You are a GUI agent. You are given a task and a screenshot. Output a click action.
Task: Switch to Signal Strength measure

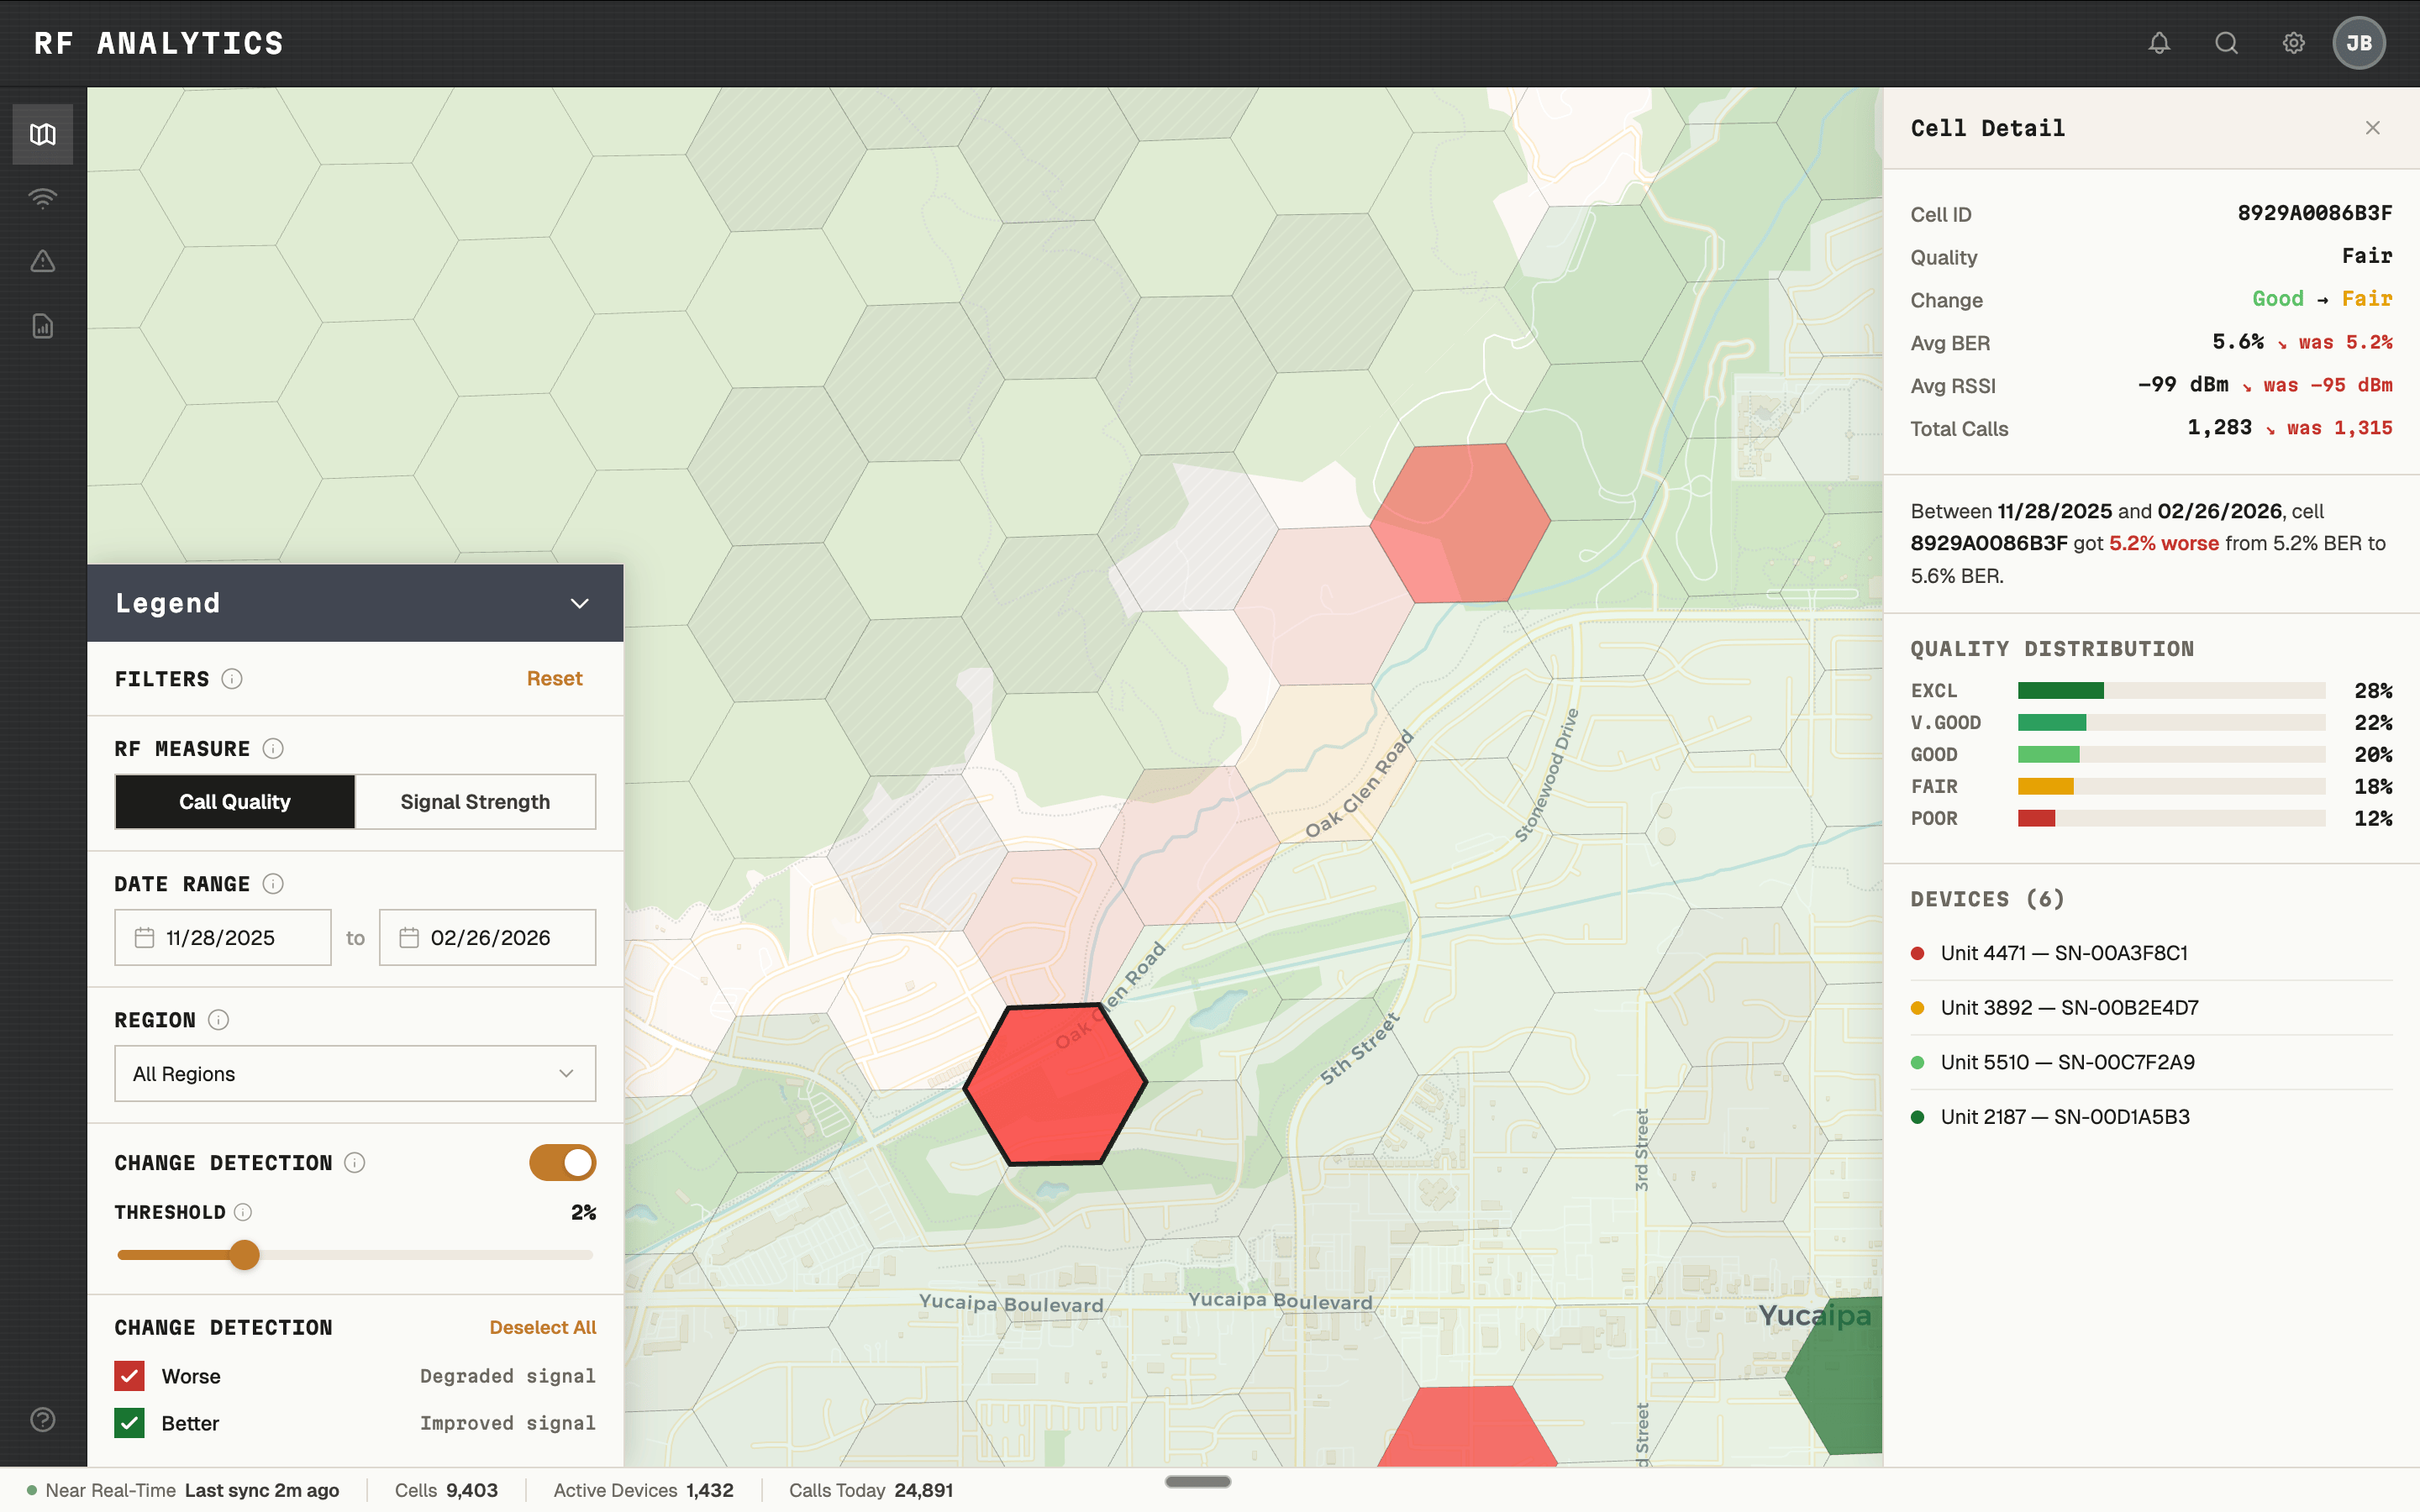coord(475,802)
